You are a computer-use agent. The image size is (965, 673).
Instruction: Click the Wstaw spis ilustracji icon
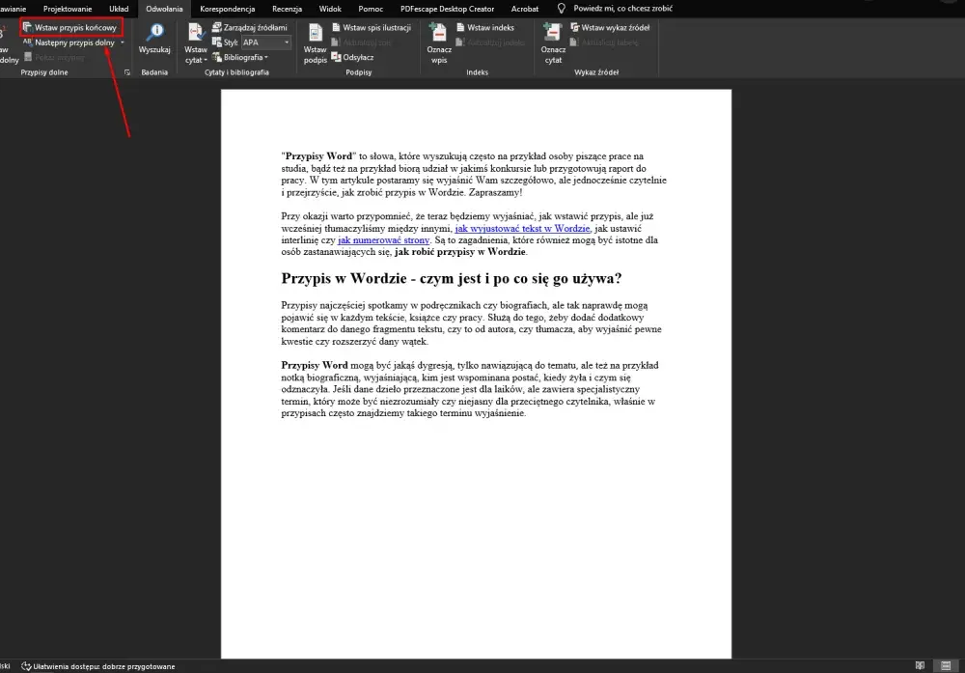tap(336, 27)
